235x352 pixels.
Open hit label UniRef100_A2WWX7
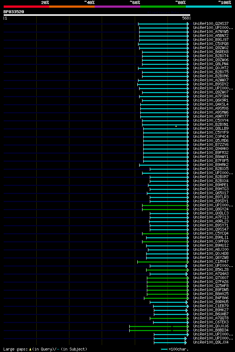[x=211, y=80]
